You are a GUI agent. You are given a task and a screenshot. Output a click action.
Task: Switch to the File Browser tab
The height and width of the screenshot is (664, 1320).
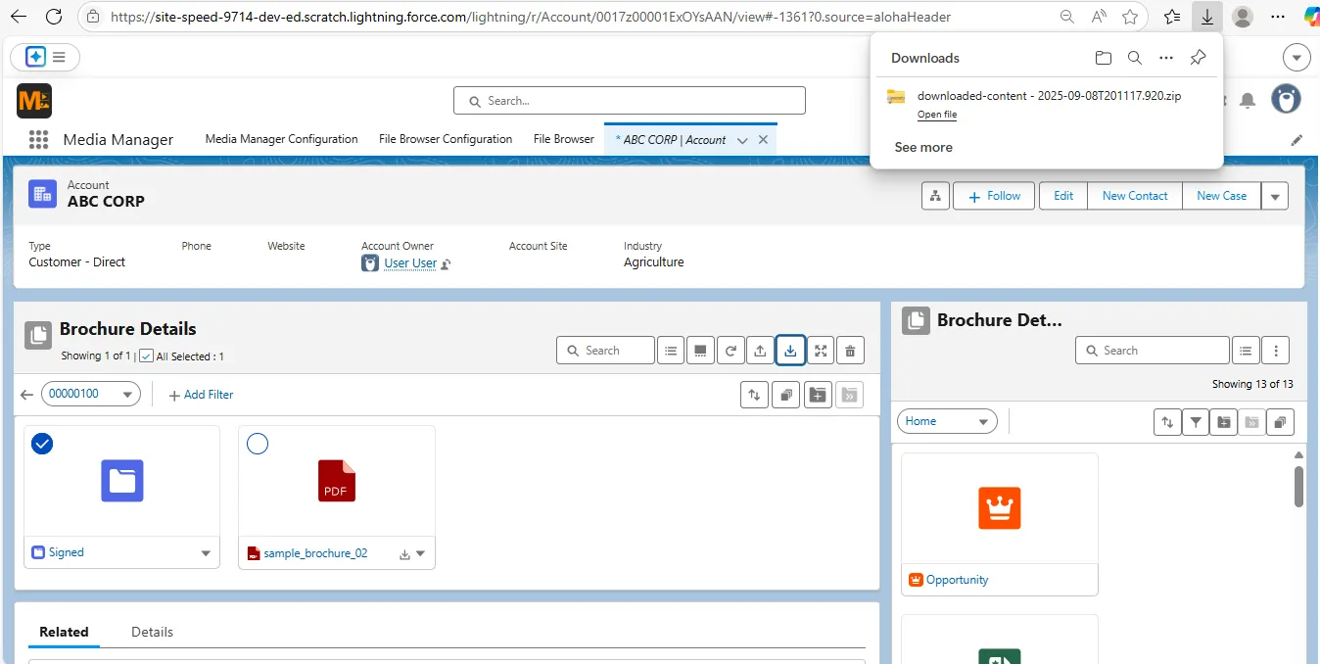[x=564, y=139]
